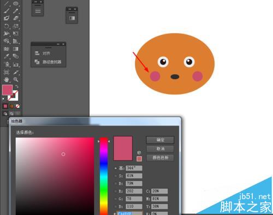Open the collapsed lines-icon panel
273x215 pixels.
pyautogui.click(x=38, y=10)
